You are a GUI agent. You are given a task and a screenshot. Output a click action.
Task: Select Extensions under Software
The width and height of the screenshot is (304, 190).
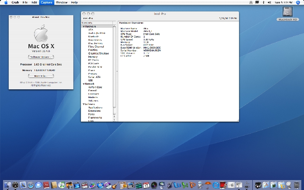94,111
